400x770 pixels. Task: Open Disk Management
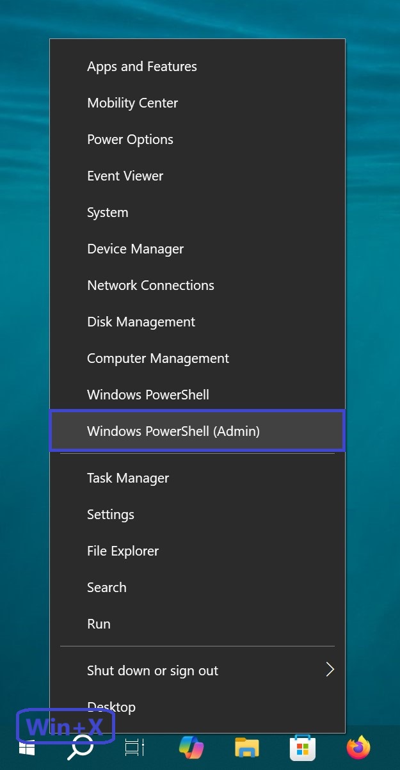coord(141,322)
